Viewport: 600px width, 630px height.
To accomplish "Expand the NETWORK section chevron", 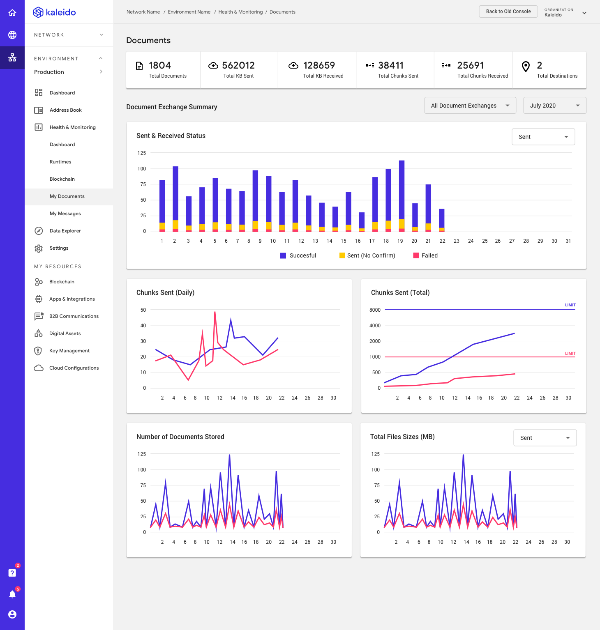I will 102,34.
